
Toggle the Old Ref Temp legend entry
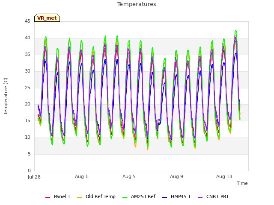click(96, 196)
